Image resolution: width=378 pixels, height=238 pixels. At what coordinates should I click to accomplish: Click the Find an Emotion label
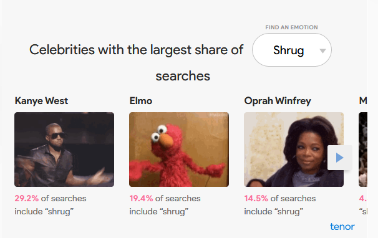pos(291,27)
